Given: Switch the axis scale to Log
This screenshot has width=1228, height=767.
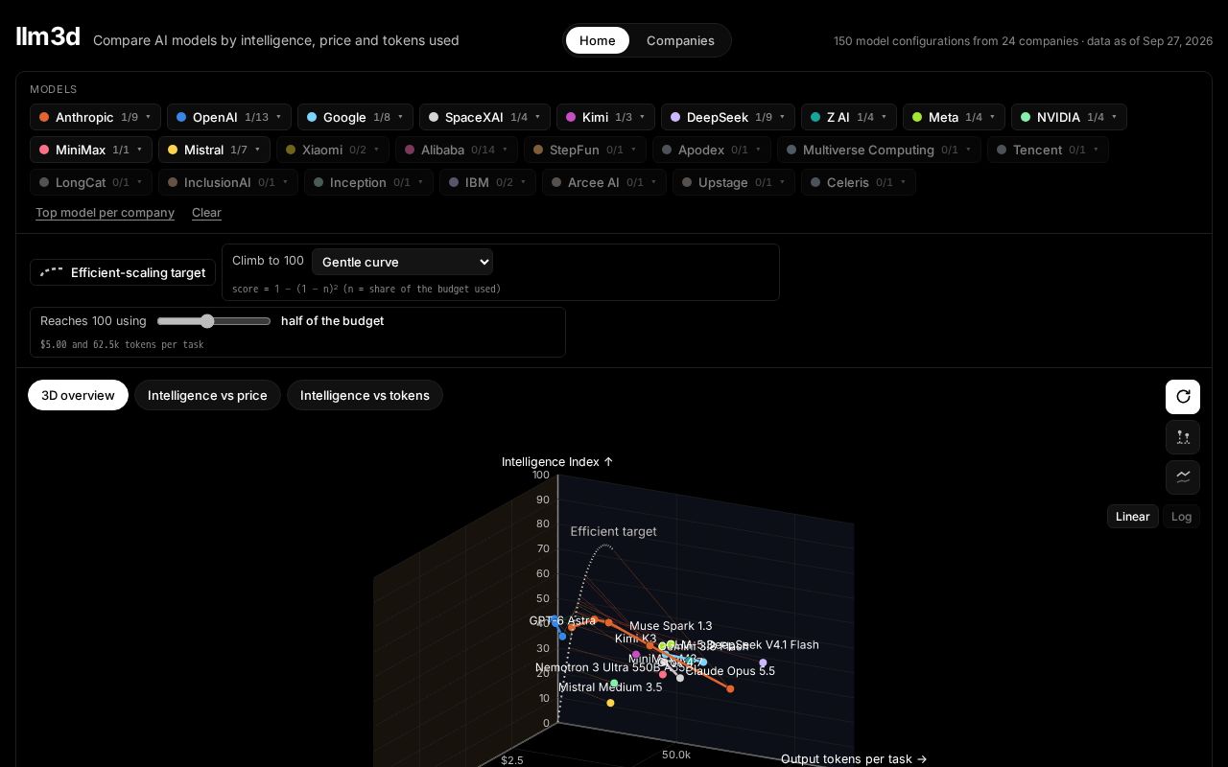Looking at the screenshot, I should click(x=1181, y=516).
